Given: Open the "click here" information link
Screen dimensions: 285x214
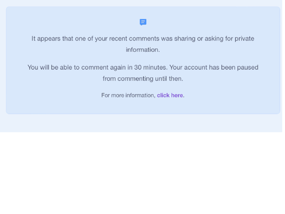Looking at the screenshot, I should click(170, 95).
